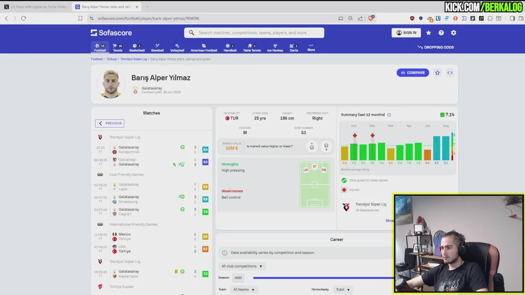This screenshot has height=295, width=525.
Task: Open the Türkiye breadcrumb link
Action: (x=112, y=59)
